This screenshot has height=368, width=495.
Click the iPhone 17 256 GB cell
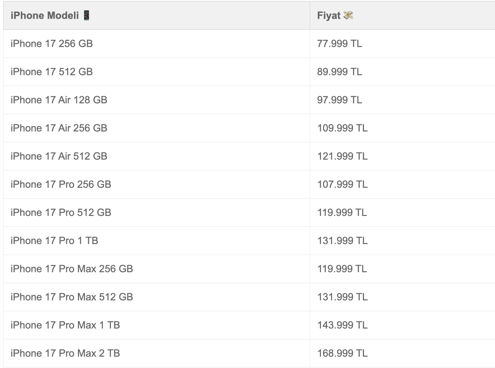(51, 44)
